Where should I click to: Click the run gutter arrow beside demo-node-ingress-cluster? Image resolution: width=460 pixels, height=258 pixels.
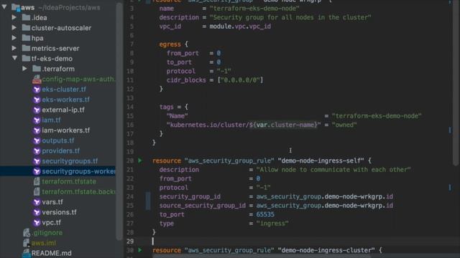click(140, 250)
